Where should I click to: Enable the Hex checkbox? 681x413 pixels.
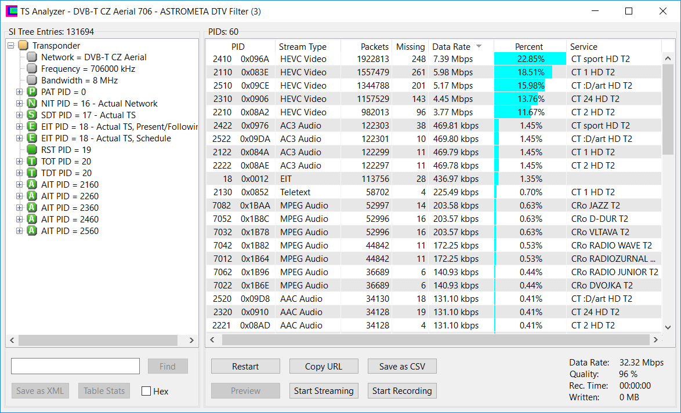tap(147, 392)
